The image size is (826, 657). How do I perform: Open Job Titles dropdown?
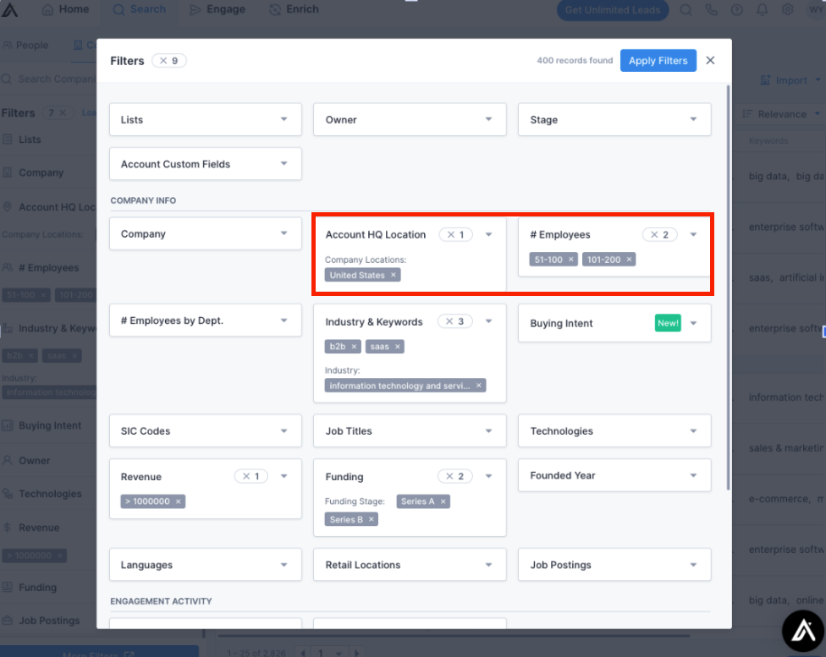(x=410, y=430)
